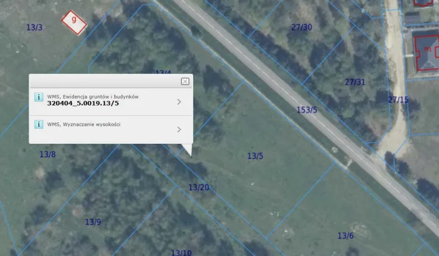Open WMS, Wyznaczanie wysokości row

111,129
